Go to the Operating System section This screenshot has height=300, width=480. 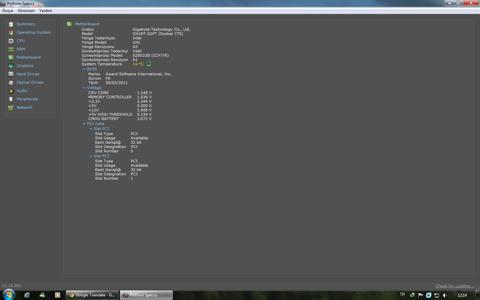click(34, 32)
